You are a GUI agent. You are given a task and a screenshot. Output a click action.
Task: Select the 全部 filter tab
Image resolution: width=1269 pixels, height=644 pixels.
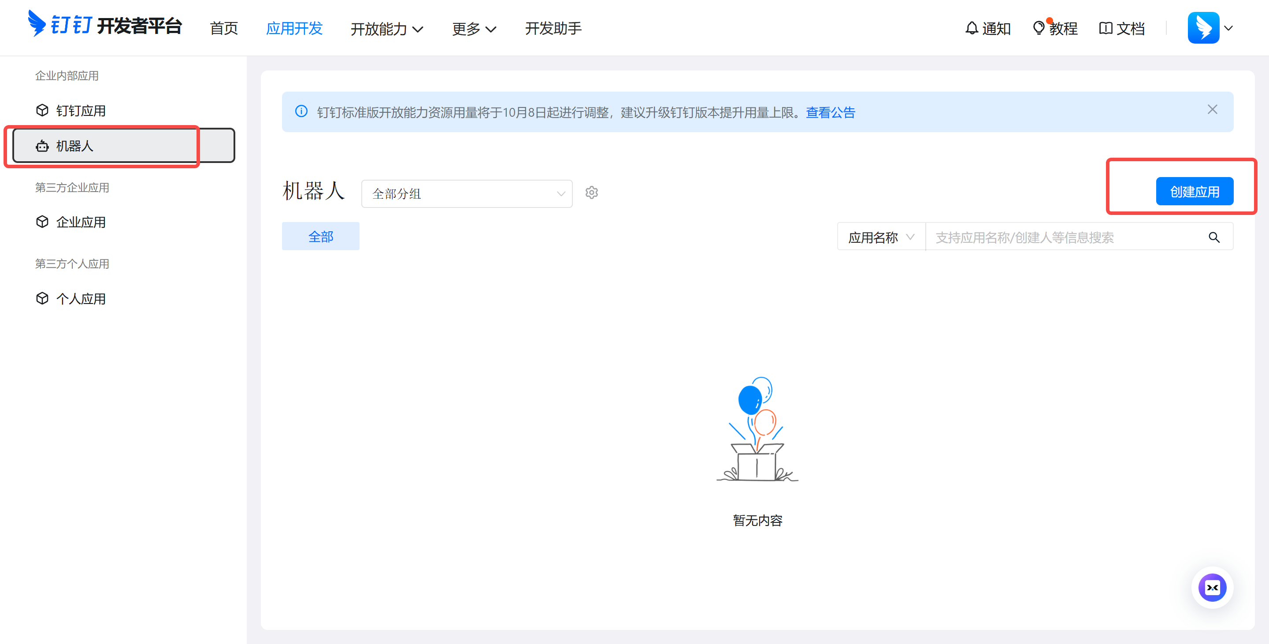click(320, 237)
